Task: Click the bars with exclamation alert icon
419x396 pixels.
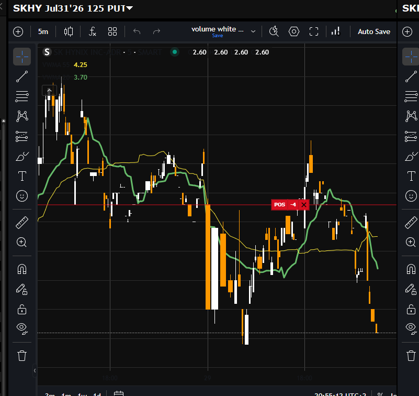Action: 336,31
